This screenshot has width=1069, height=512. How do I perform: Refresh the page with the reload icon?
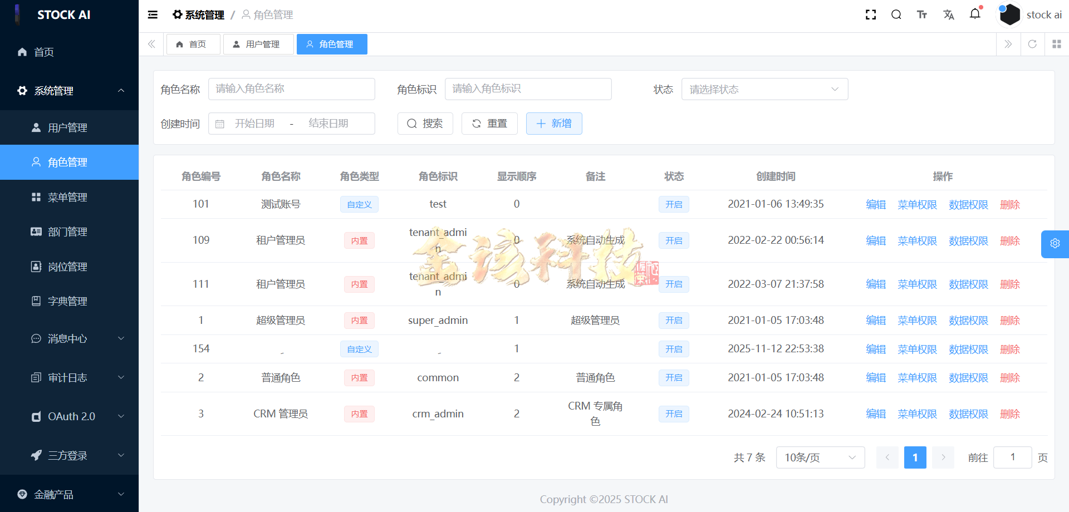(1032, 44)
